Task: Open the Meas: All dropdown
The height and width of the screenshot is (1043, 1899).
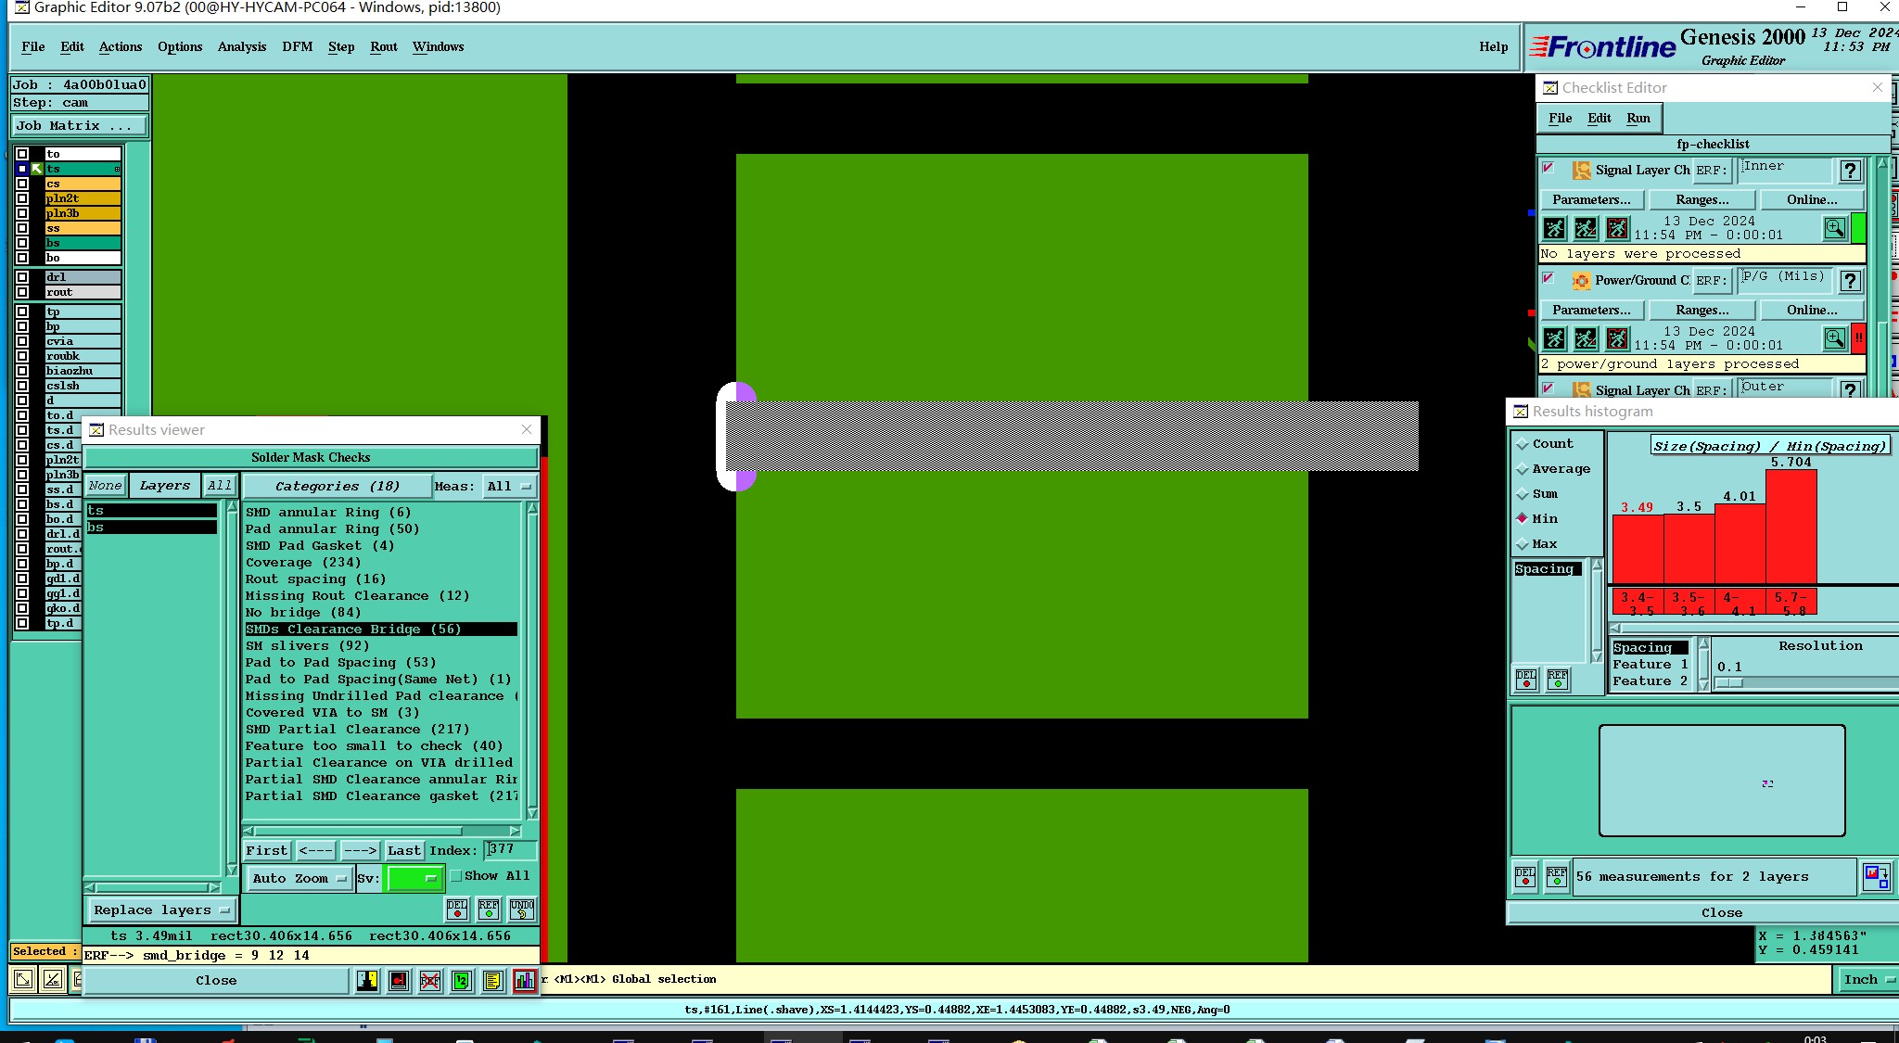Action: click(509, 486)
